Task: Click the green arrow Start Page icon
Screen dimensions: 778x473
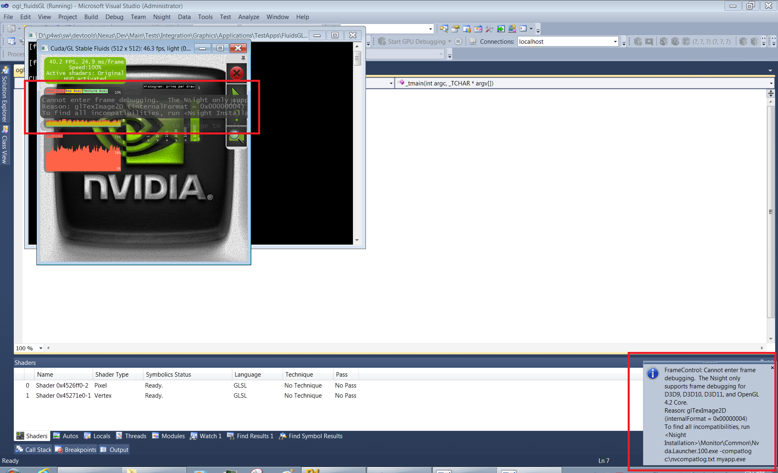Action: pos(501,29)
